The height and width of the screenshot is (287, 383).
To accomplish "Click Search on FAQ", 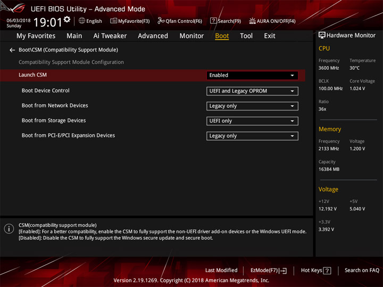I will coord(362,271).
